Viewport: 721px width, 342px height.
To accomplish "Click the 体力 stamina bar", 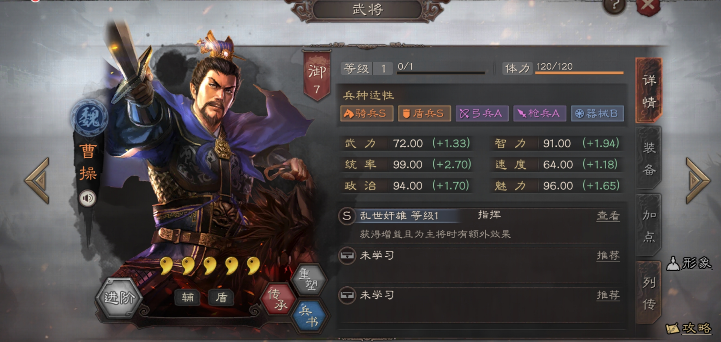I will [x=579, y=72].
